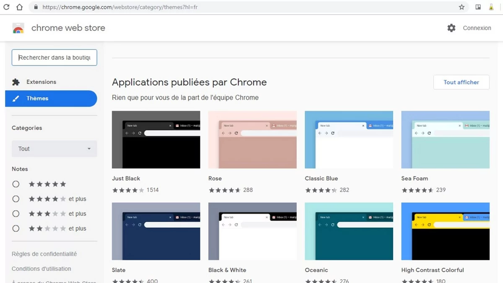The image size is (503, 283).
Task: Click the yellow extension icon in toolbar
Action: (x=491, y=7)
